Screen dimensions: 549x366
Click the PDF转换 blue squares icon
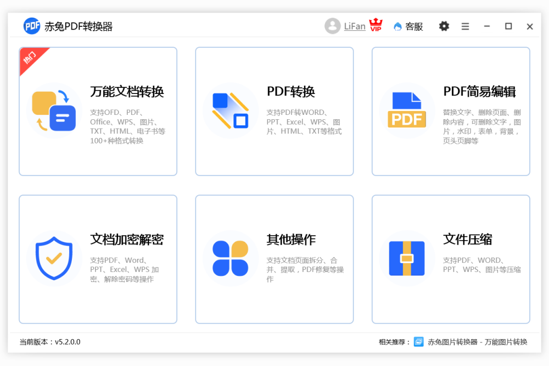coord(231,111)
